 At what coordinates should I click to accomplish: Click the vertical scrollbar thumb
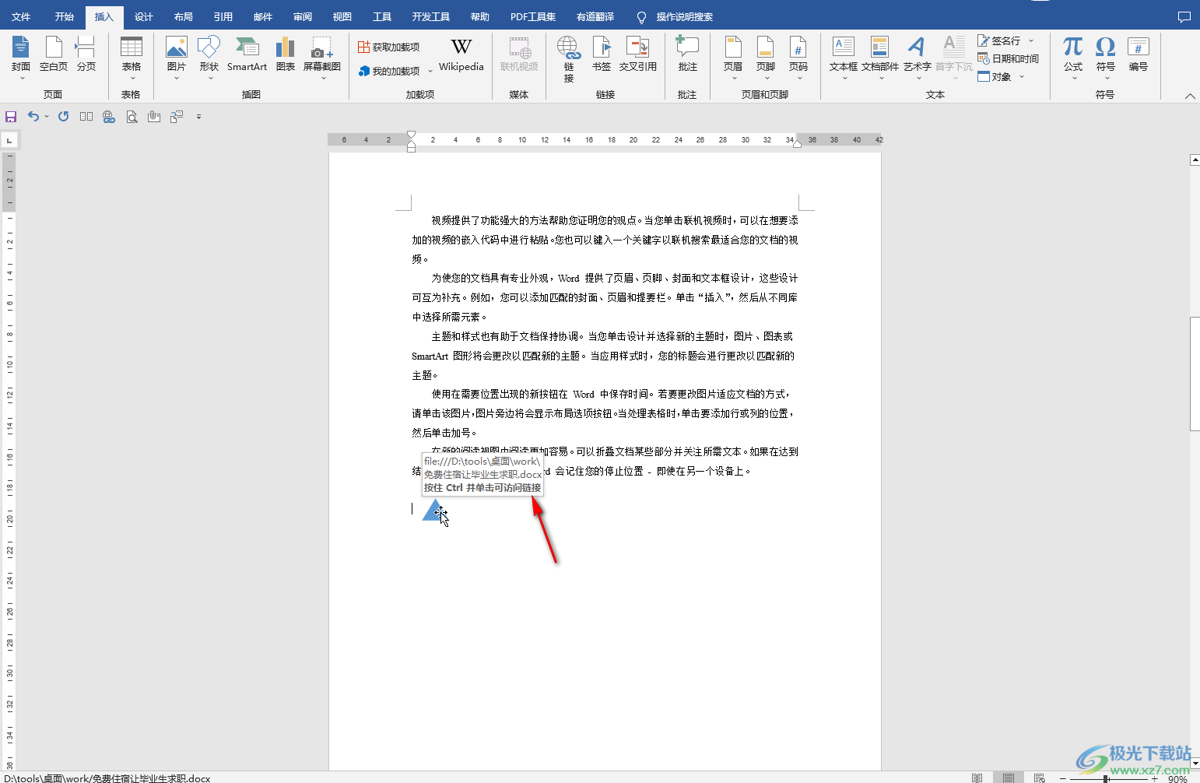click(x=1195, y=374)
